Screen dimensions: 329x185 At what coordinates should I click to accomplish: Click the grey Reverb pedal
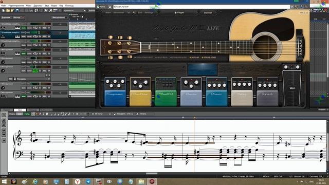tap(267, 91)
